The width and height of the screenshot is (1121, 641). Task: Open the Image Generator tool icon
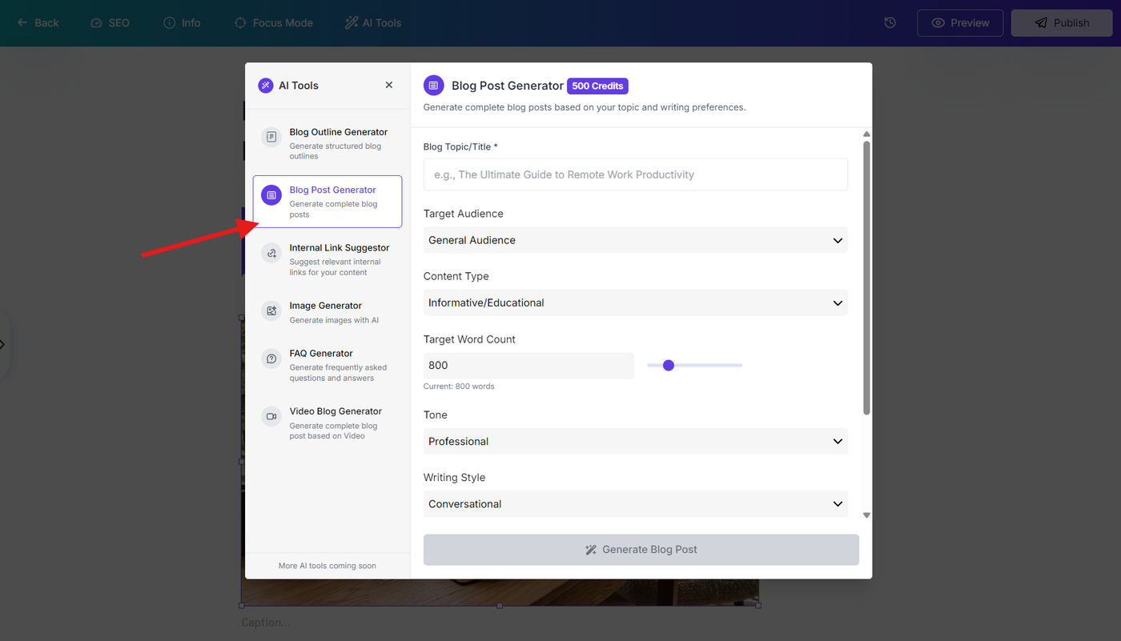(271, 310)
